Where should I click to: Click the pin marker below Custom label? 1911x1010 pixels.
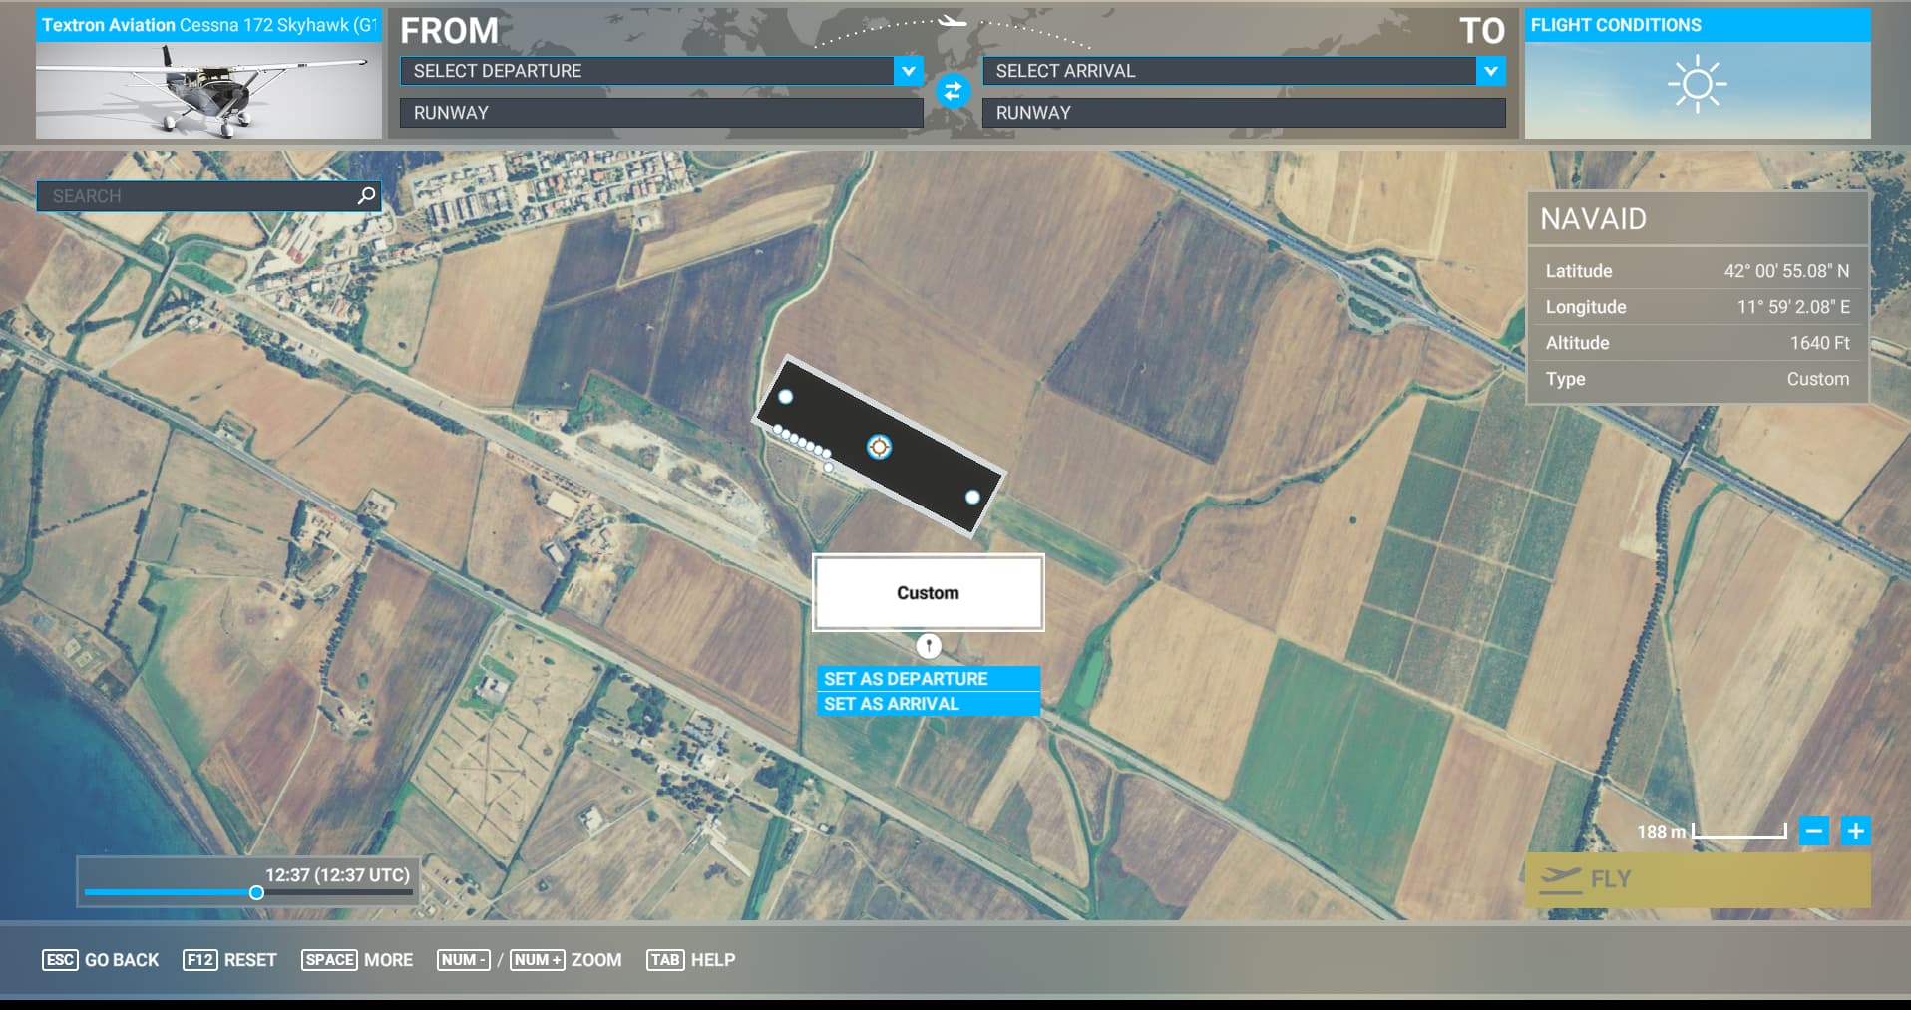928,646
